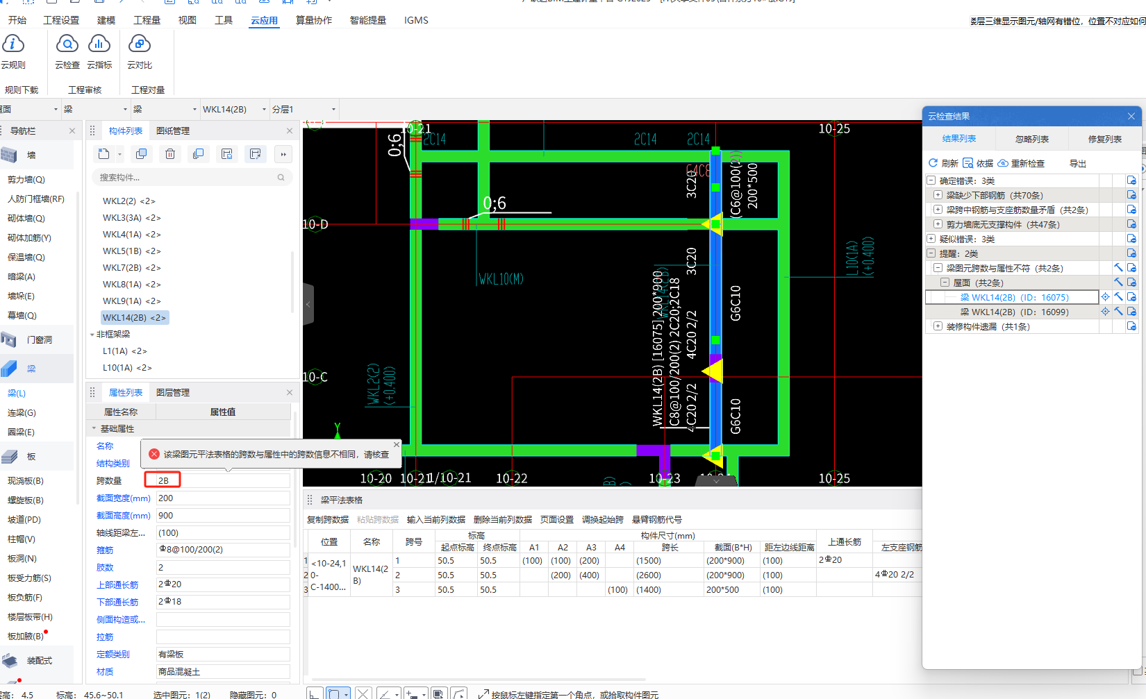Click the 刷新 refresh icon in 云检查结果
This screenshot has height=699, width=1146.
[x=933, y=163]
